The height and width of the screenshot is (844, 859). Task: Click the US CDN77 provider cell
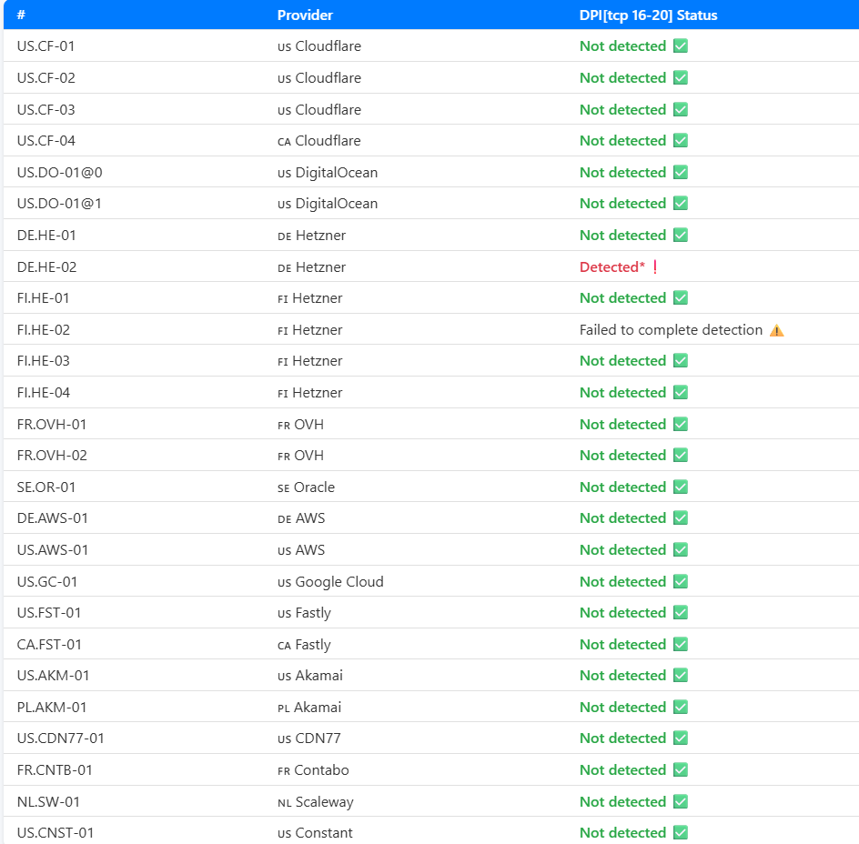(309, 738)
